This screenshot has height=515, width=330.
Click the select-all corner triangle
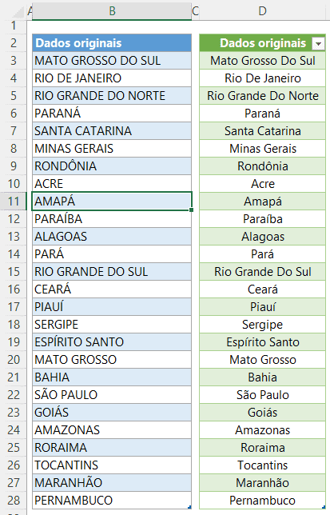19,12
